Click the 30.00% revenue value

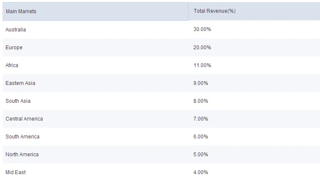[202, 30]
